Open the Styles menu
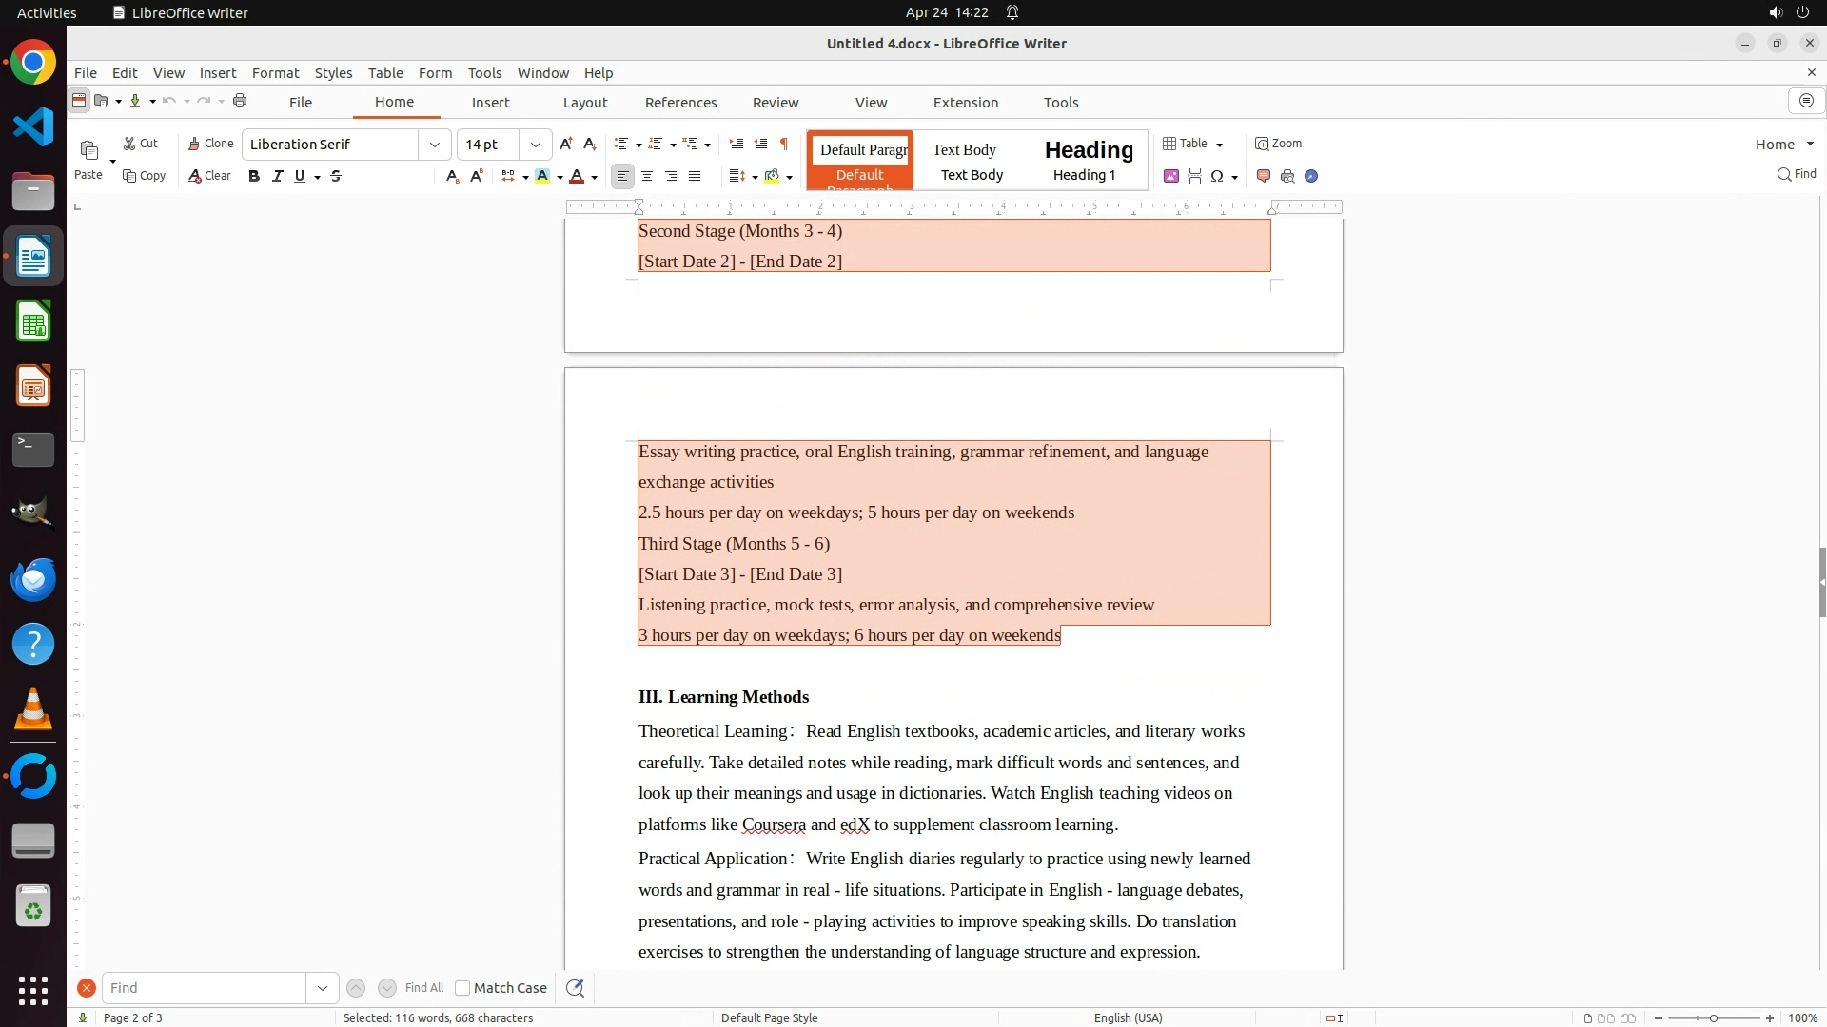 point(333,73)
